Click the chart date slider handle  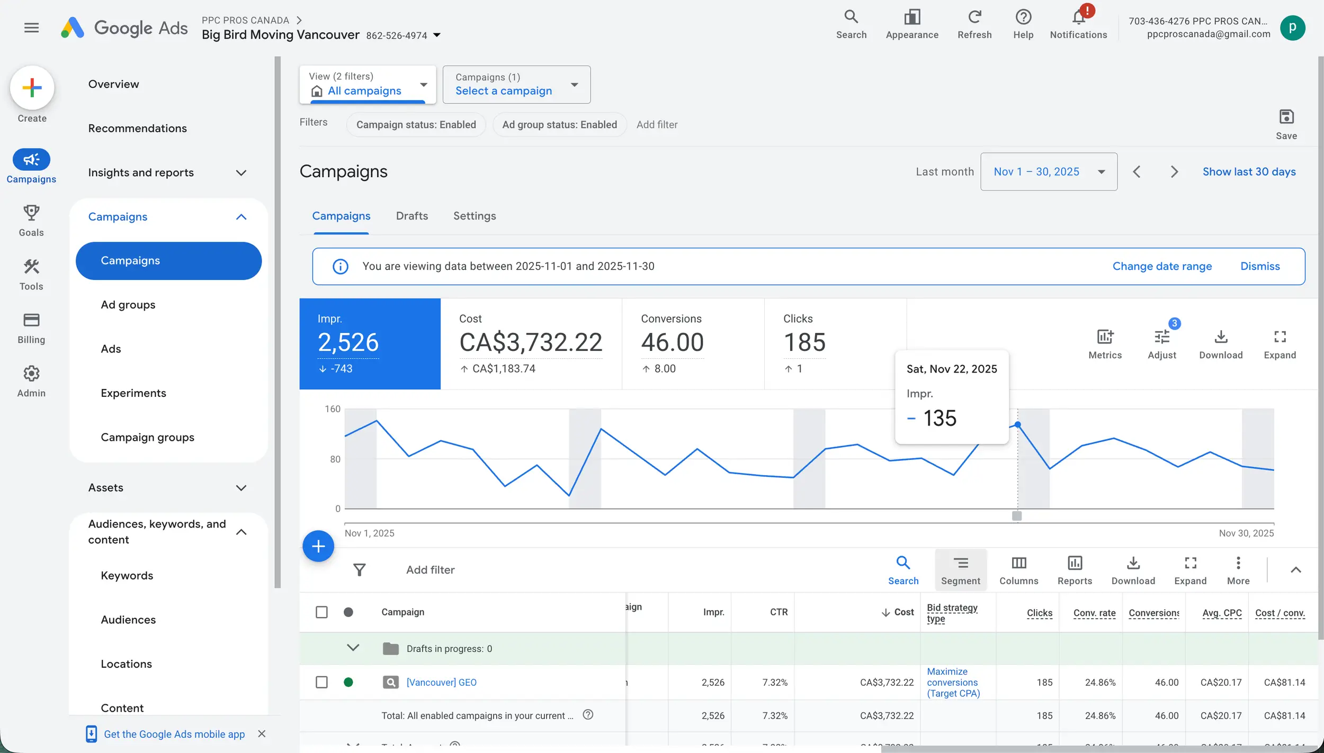click(x=1016, y=515)
